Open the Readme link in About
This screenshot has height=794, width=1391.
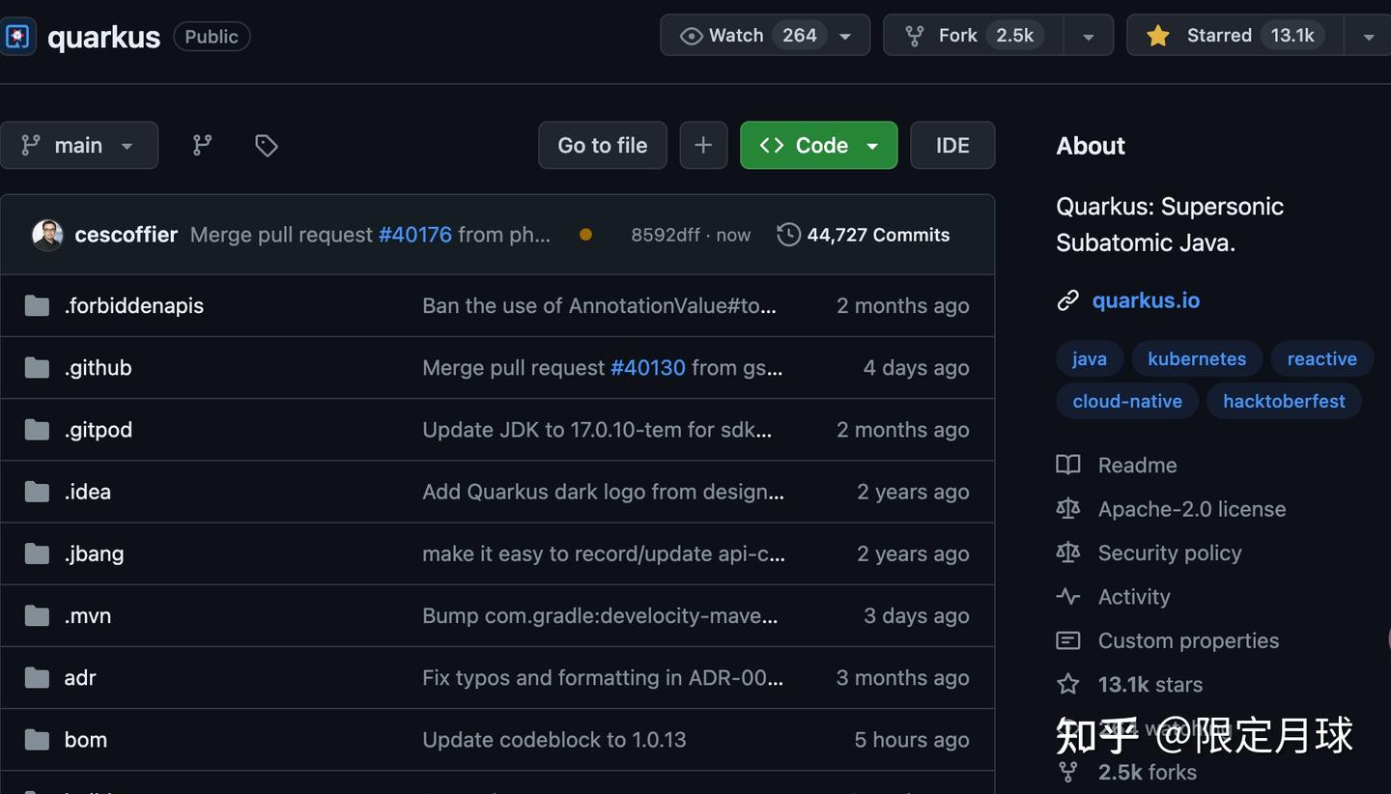pos(1138,465)
